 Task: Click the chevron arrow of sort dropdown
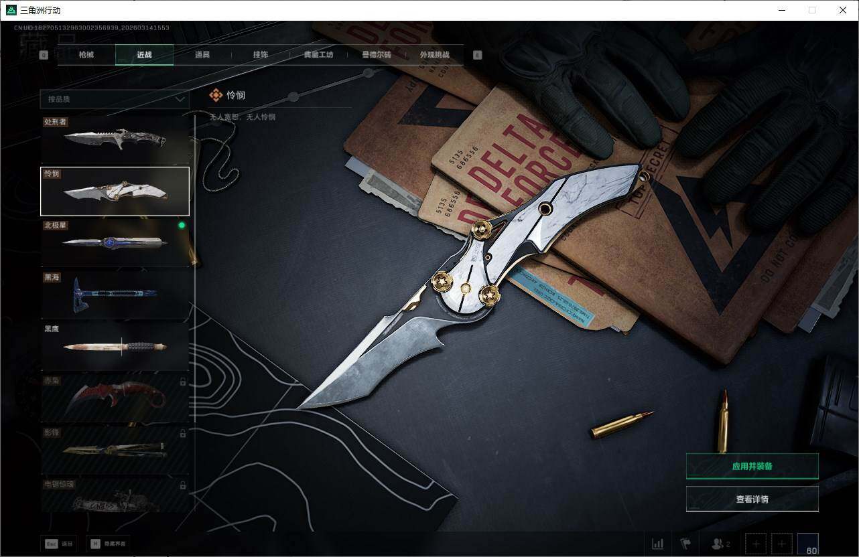(180, 99)
